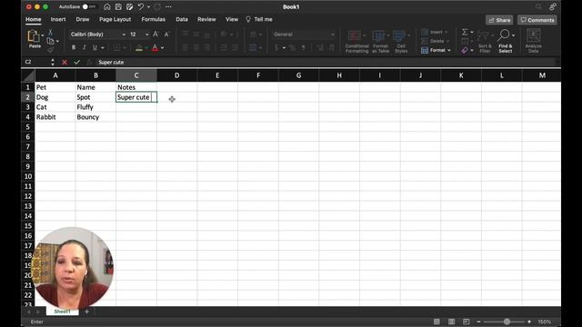Click the Name Box showing C2
582x327 pixels.
coord(36,62)
